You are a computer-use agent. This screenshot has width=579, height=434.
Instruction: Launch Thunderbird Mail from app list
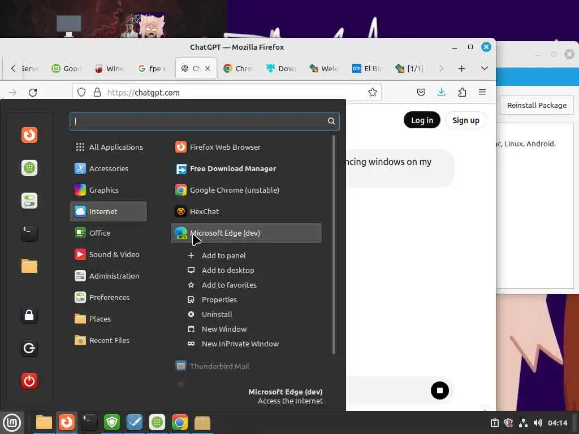[246, 366]
